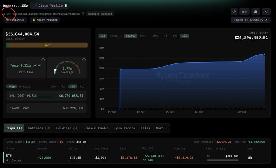Image resolution: width=276 pixels, height=168 pixels.
Task: Click the ETH amount +20,000
Action: point(44,157)
